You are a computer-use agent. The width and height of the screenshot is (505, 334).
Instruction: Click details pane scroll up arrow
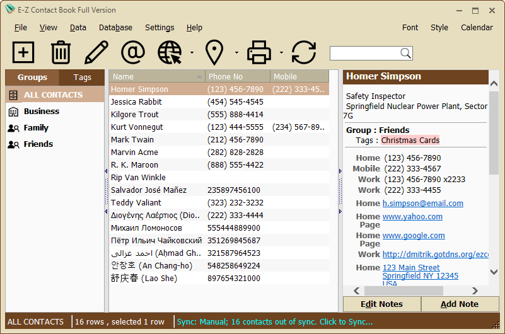click(x=494, y=84)
